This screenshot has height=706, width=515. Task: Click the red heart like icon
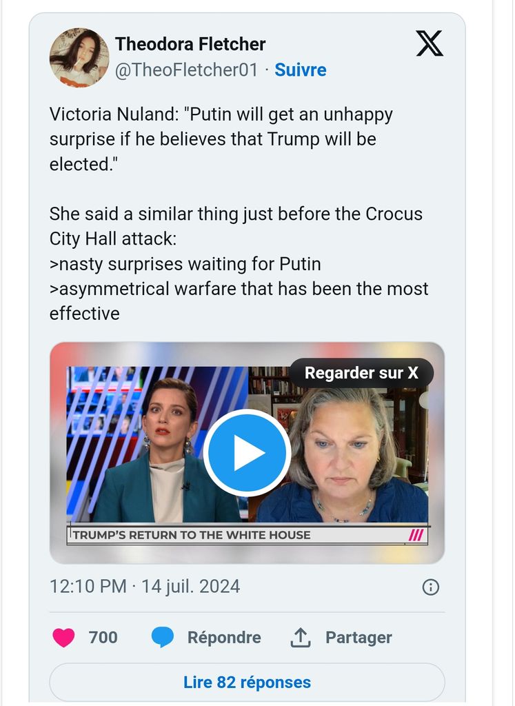(63, 638)
